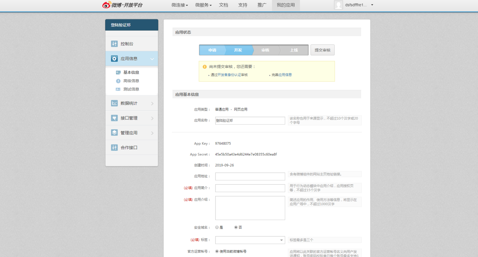Screen dimensions: 478x257
Task: Click the 接口管理 plug icon
Action: (x=114, y=118)
